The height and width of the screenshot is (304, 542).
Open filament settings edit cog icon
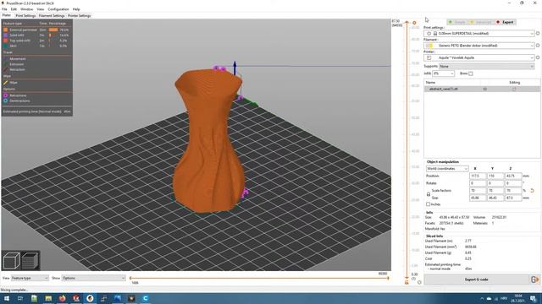coord(538,46)
